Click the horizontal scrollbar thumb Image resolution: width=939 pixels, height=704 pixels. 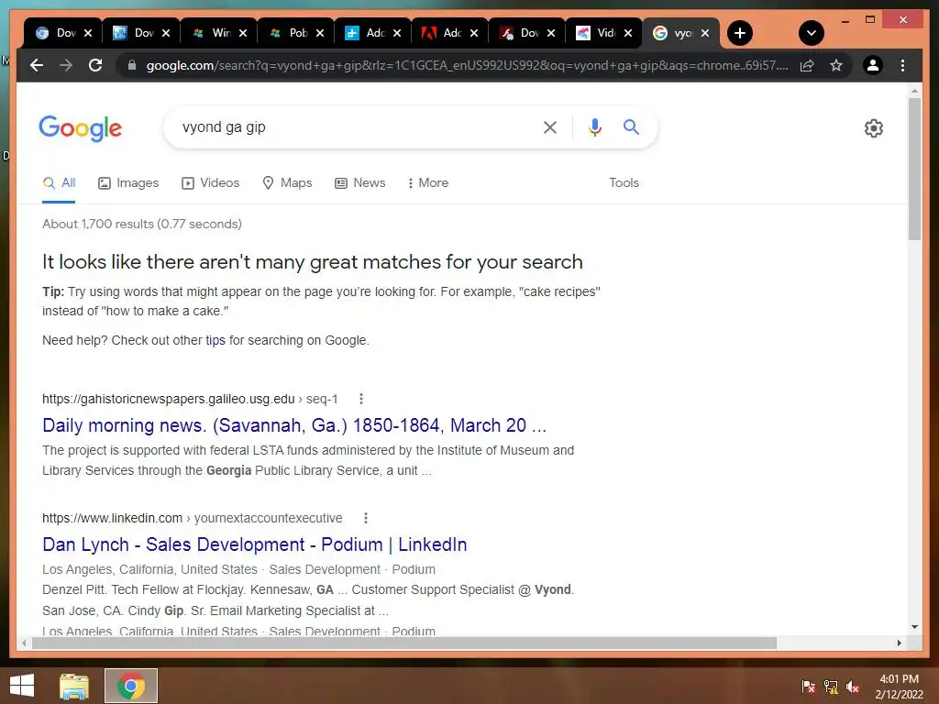coord(404,643)
